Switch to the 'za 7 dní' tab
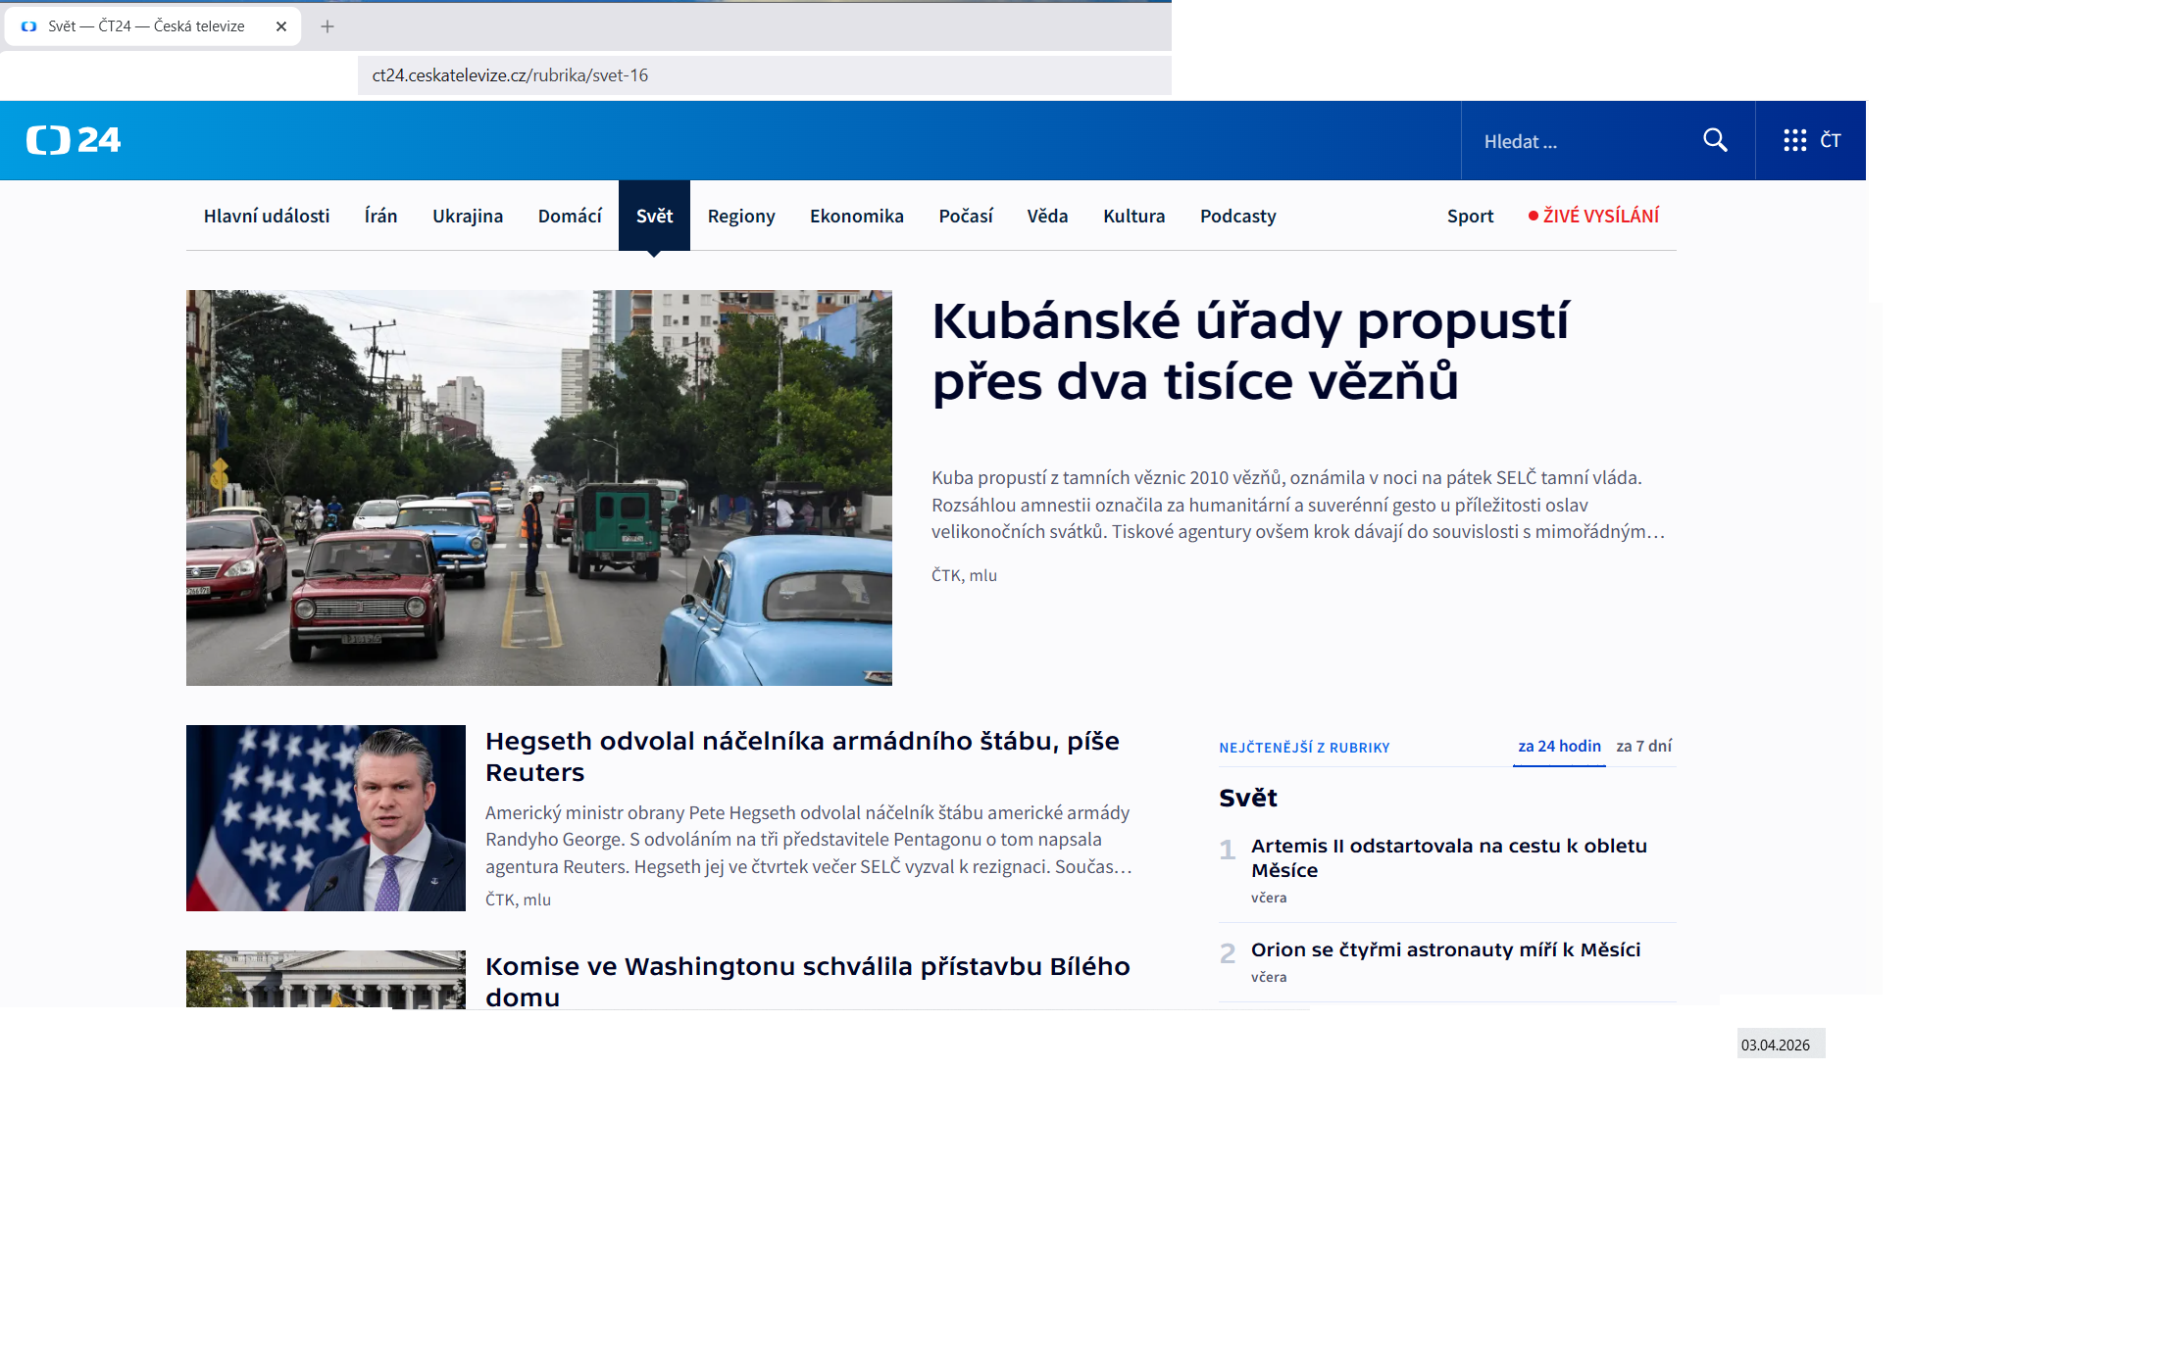The height and width of the screenshot is (1362, 2163). tap(1643, 747)
